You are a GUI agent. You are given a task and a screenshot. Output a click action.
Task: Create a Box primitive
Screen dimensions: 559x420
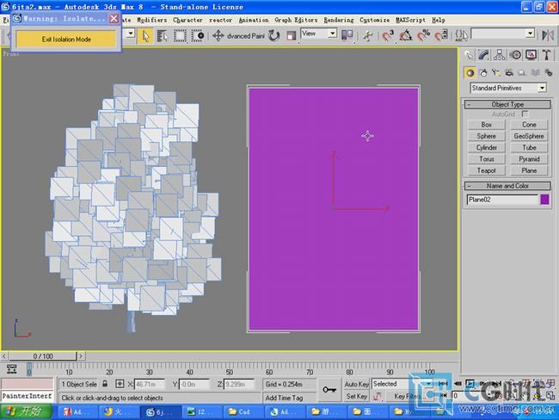click(486, 125)
